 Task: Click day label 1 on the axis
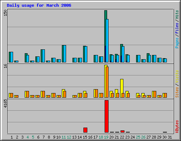[x=12, y=137]
